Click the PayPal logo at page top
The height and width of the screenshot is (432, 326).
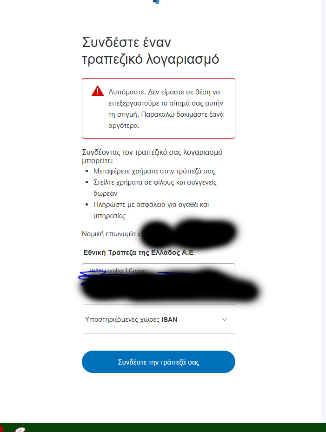pyautogui.click(x=157, y=1)
